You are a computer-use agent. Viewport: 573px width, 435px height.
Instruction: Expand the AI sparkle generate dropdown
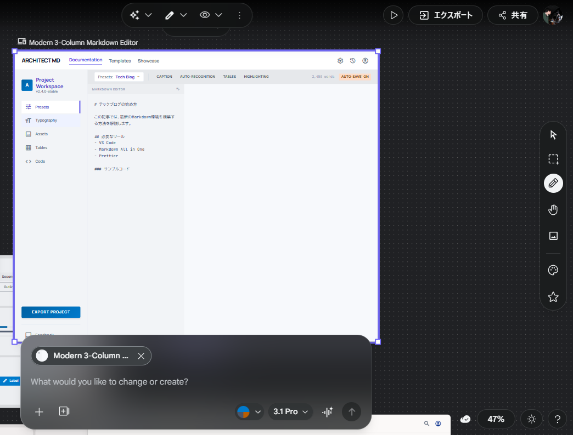141,15
